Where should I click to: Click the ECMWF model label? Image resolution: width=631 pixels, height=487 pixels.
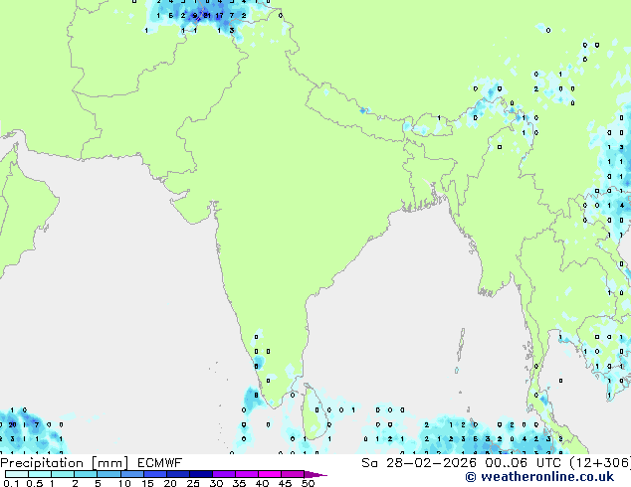point(160,462)
